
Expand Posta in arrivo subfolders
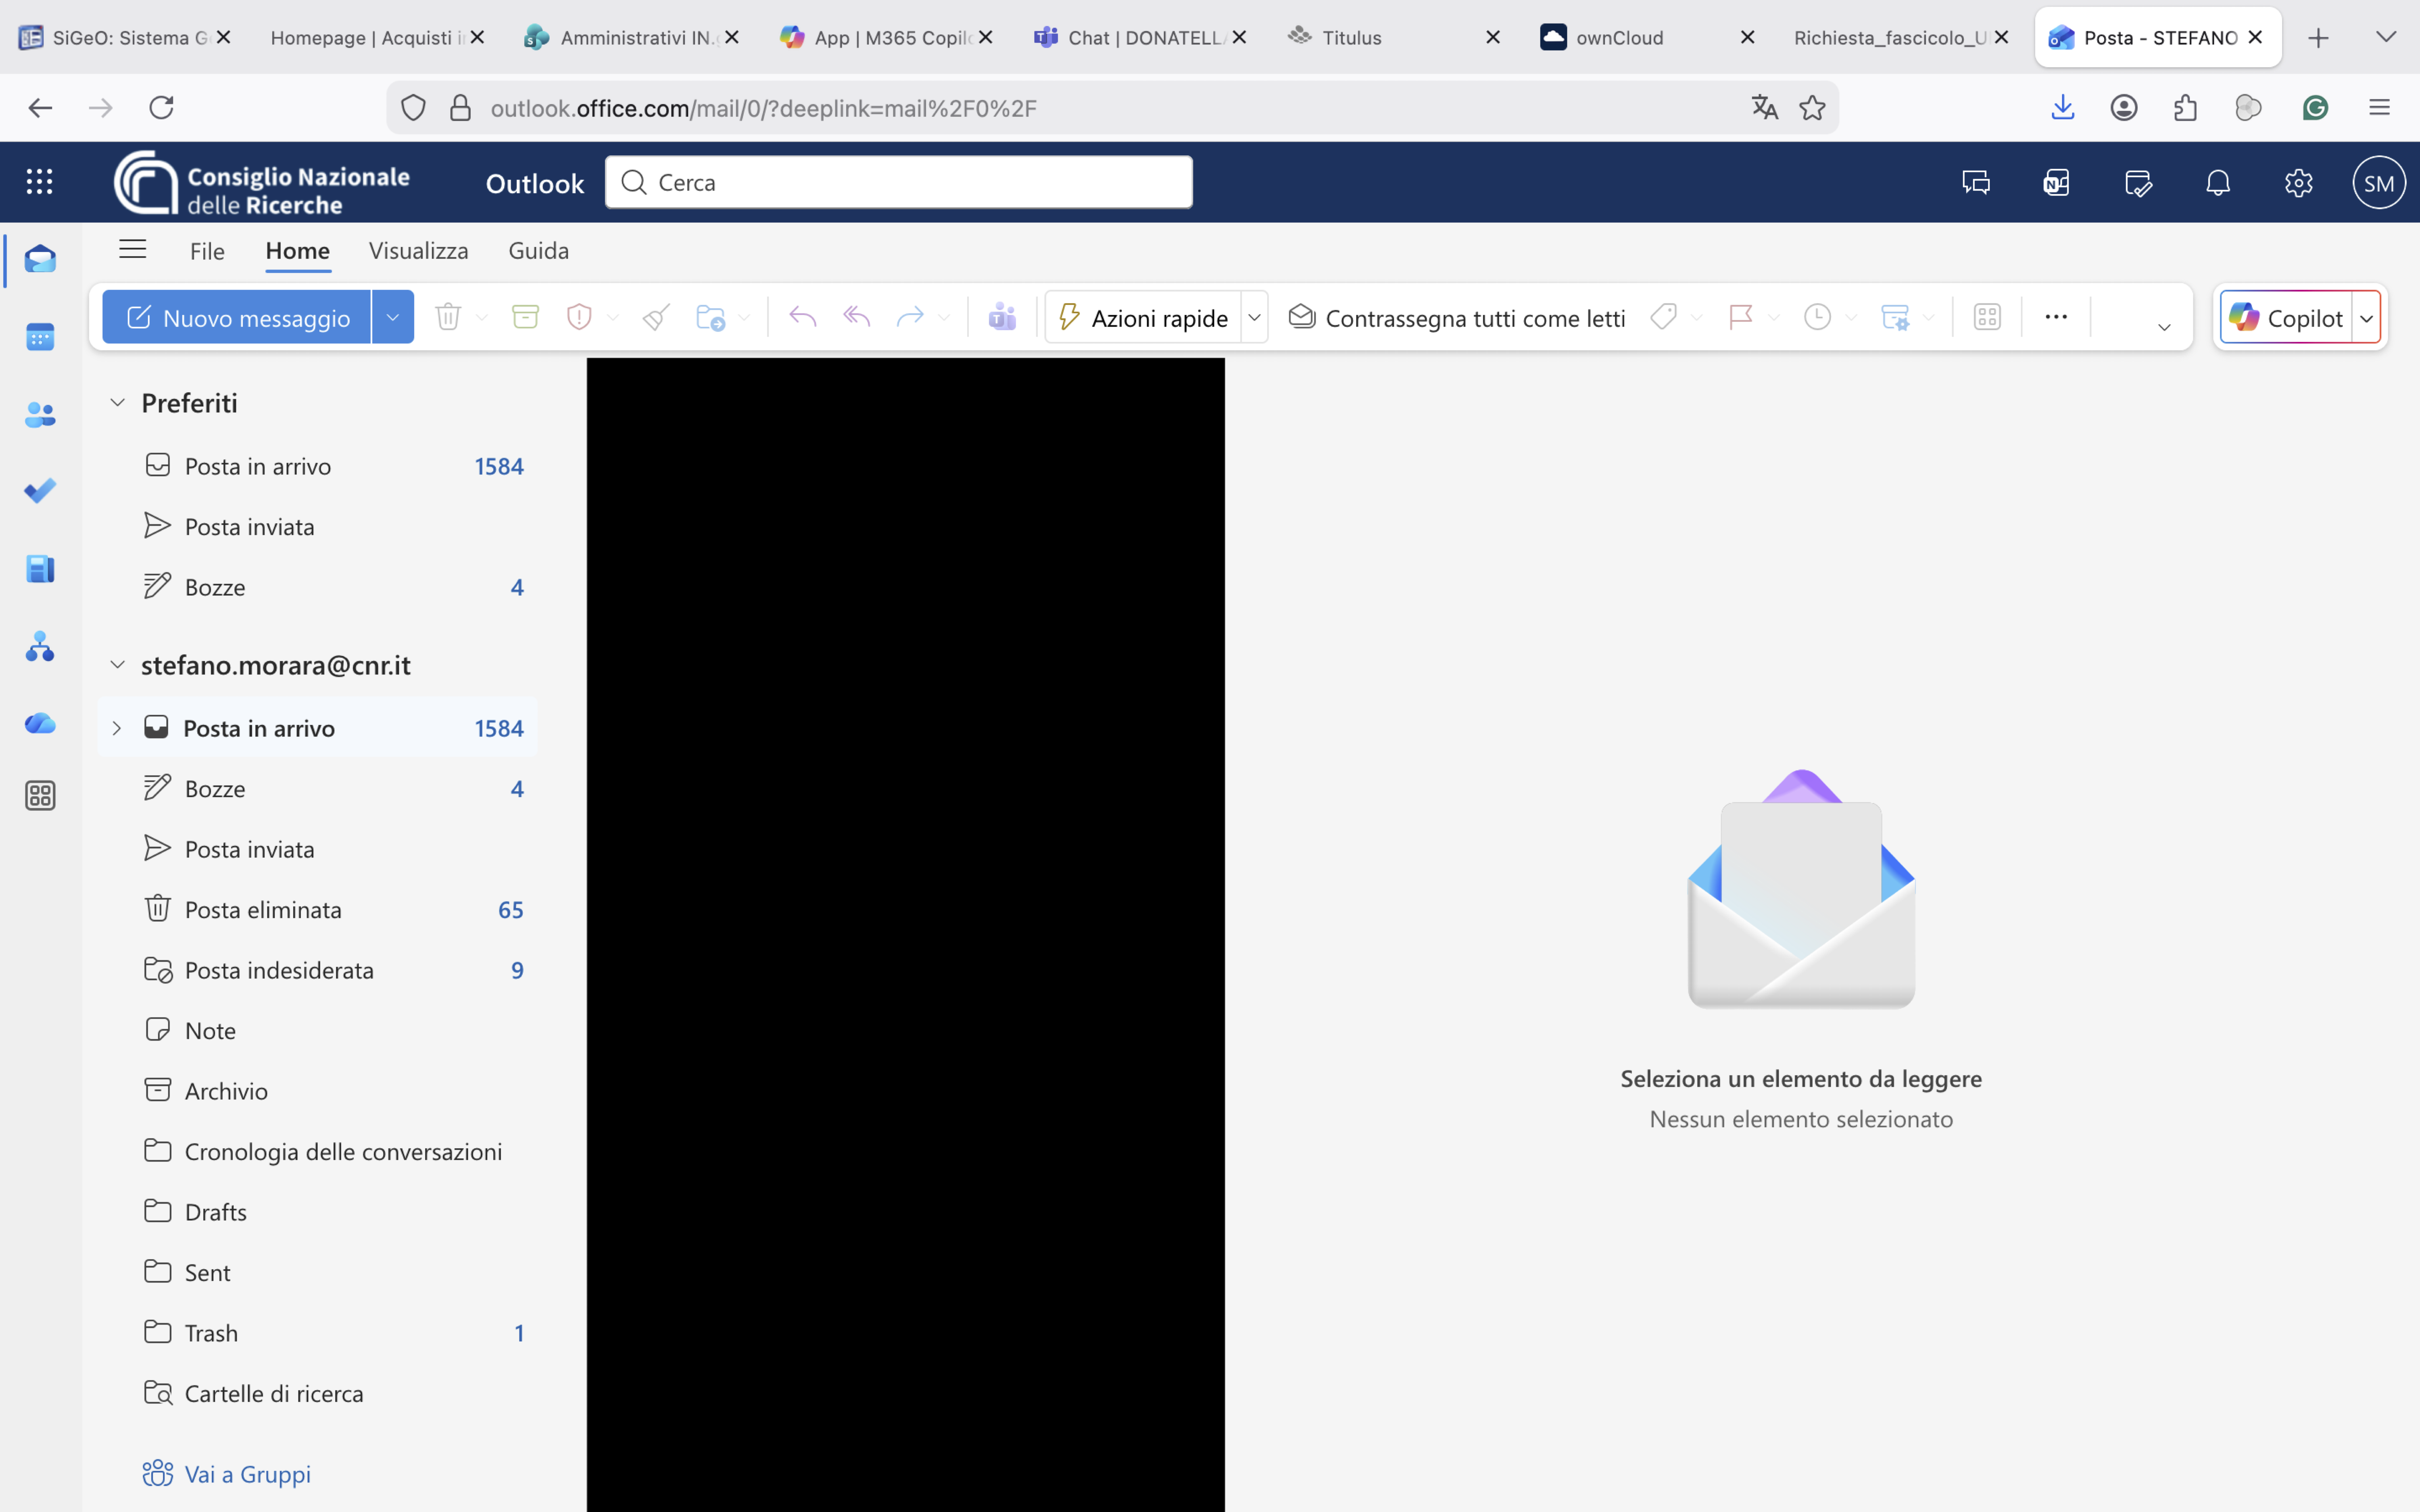pos(117,728)
